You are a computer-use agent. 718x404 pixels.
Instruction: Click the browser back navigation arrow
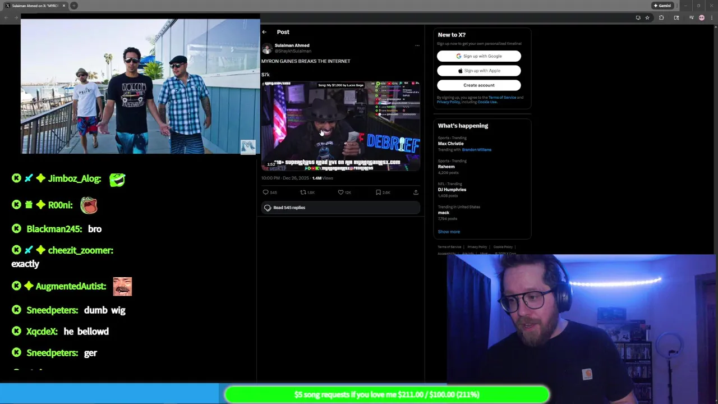(6, 18)
